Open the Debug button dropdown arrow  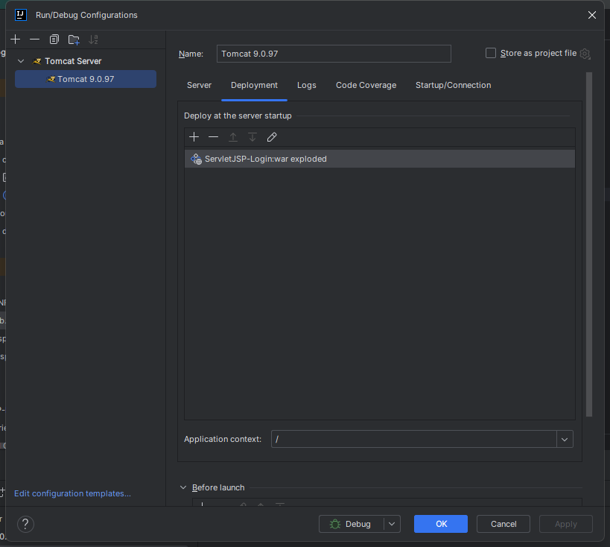pyautogui.click(x=393, y=524)
